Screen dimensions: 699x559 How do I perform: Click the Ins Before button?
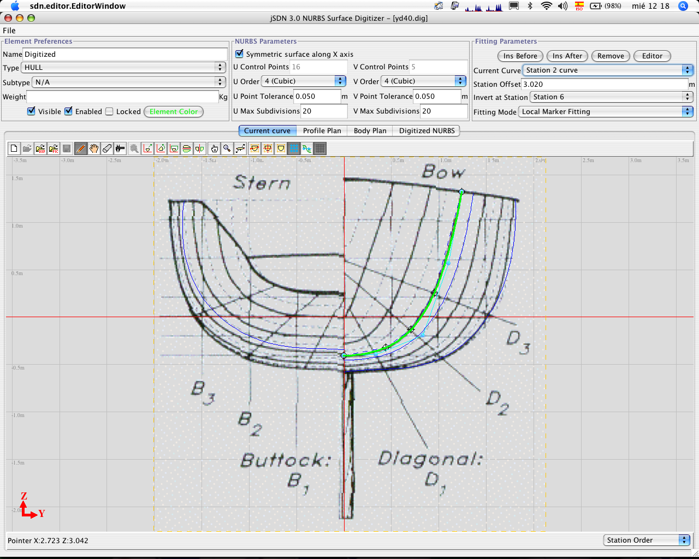[x=520, y=56]
